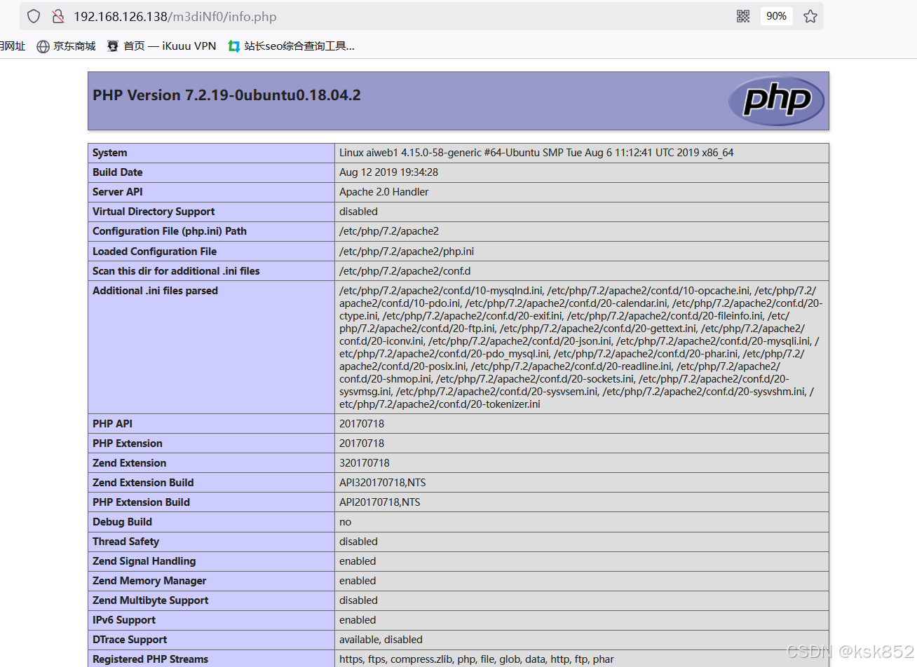Click the globe icon of 京东商城 bookmark
The width and height of the screenshot is (917, 667).
click(x=43, y=46)
